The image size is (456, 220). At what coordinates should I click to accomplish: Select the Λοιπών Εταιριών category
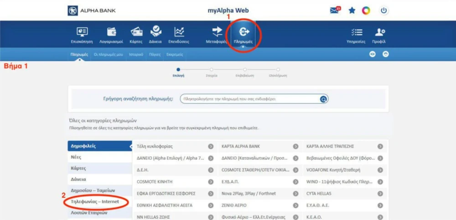tap(100, 213)
